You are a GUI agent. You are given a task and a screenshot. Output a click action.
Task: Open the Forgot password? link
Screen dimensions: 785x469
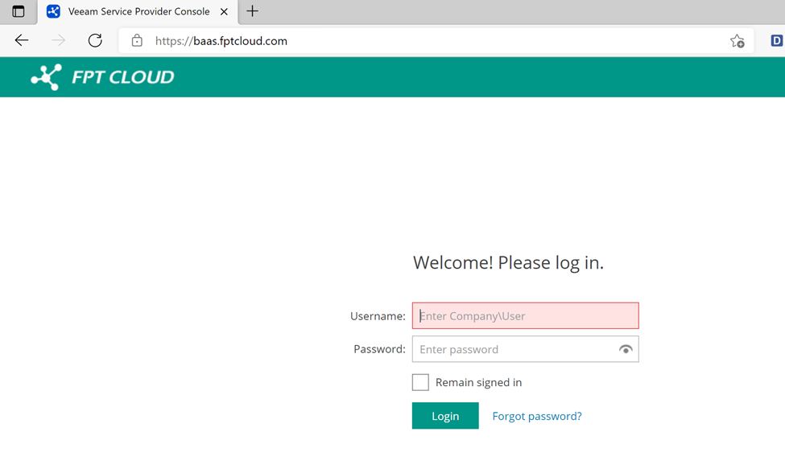tap(536, 416)
